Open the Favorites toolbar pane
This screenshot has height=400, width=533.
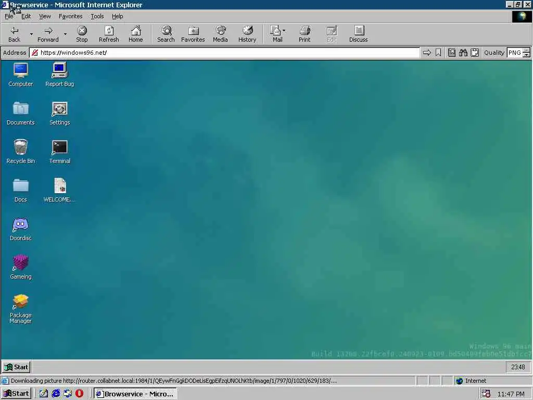[x=193, y=34]
